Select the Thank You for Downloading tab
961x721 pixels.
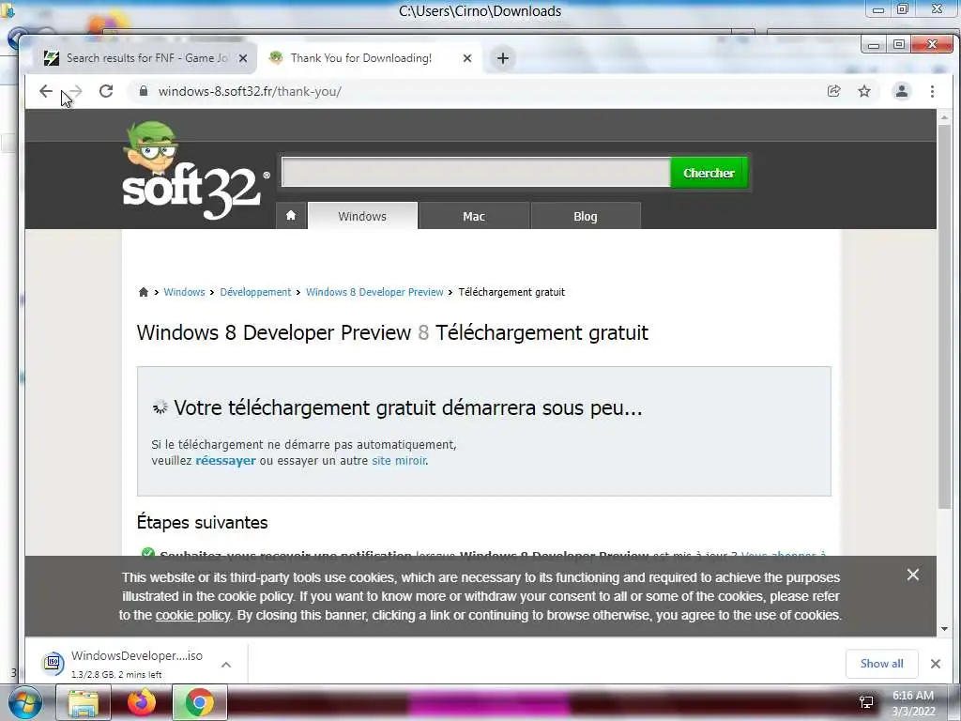(370, 58)
